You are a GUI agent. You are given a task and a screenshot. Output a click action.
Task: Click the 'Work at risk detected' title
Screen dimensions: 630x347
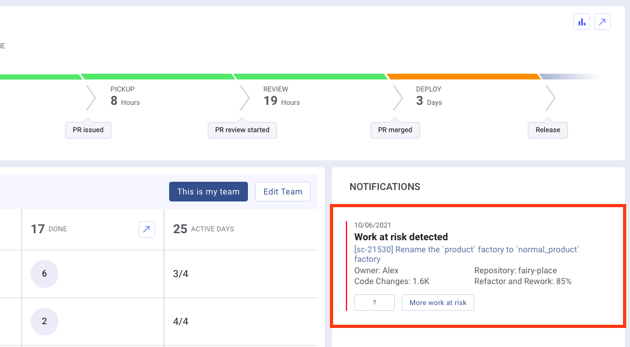(x=401, y=237)
